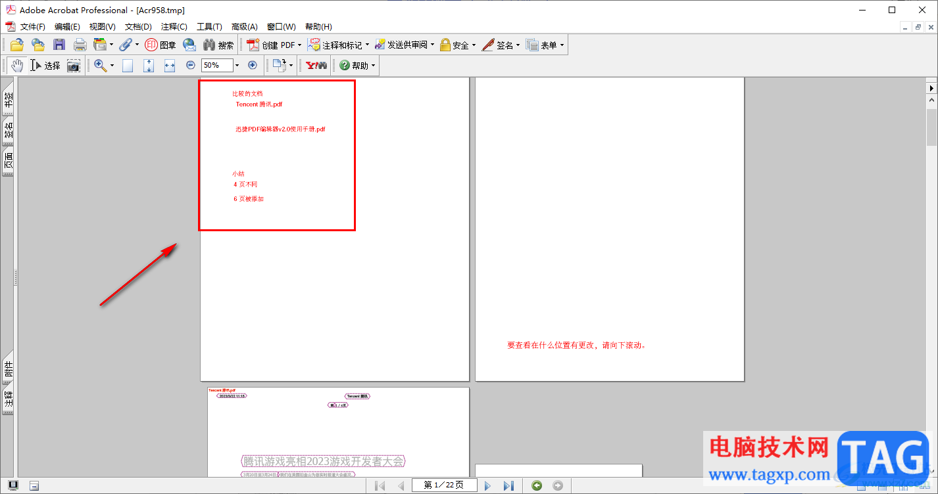Click the Fit Page icon
Image resolution: width=938 pixels, height=494 pixels.
(x=149, y=65)
